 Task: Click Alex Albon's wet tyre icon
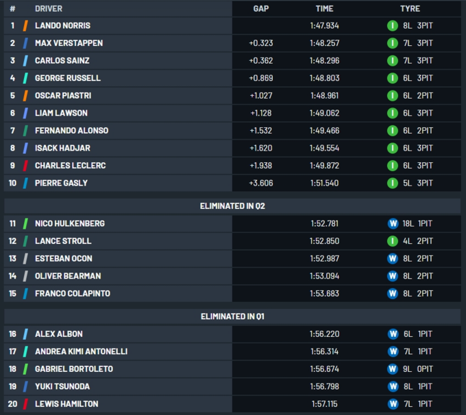393,334
